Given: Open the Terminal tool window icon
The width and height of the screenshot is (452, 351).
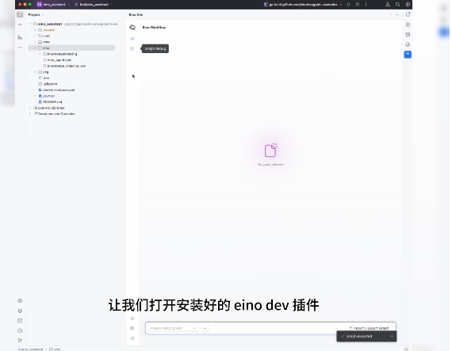Looking at the screenshot, I should pyautogui.click(x=20, y=320).
